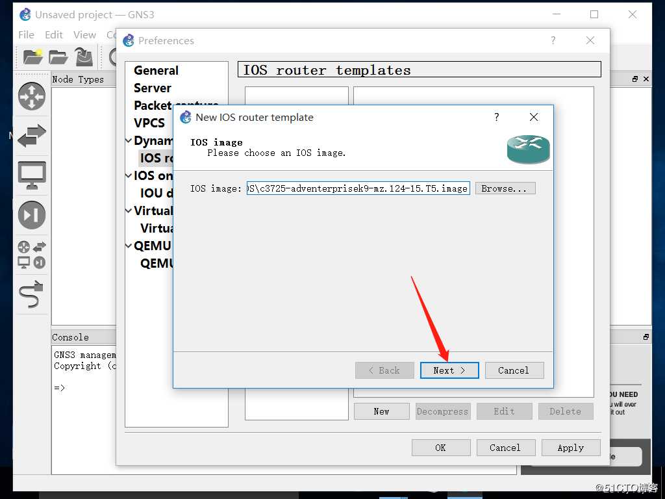The width and height of the screenshot is (665, 499).
Task: Click the Add a link cable icon
Action: pyautogui.click(x=32, y=294)
